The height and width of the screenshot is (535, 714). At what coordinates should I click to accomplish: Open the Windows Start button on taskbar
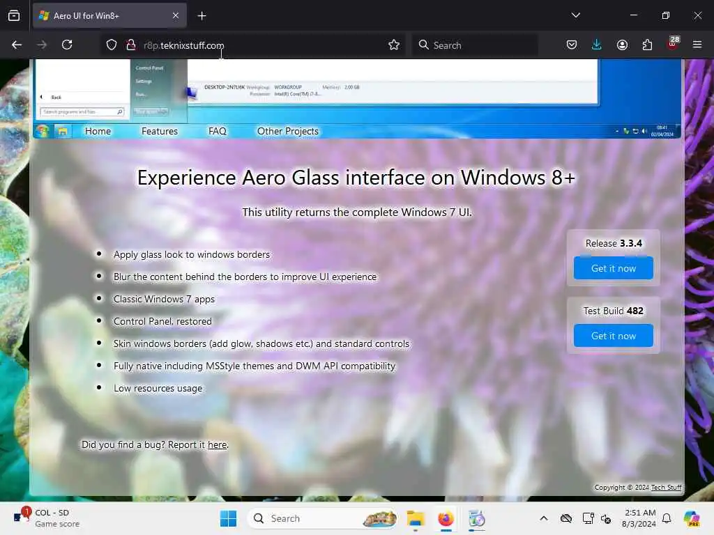(x=228, y=518)
